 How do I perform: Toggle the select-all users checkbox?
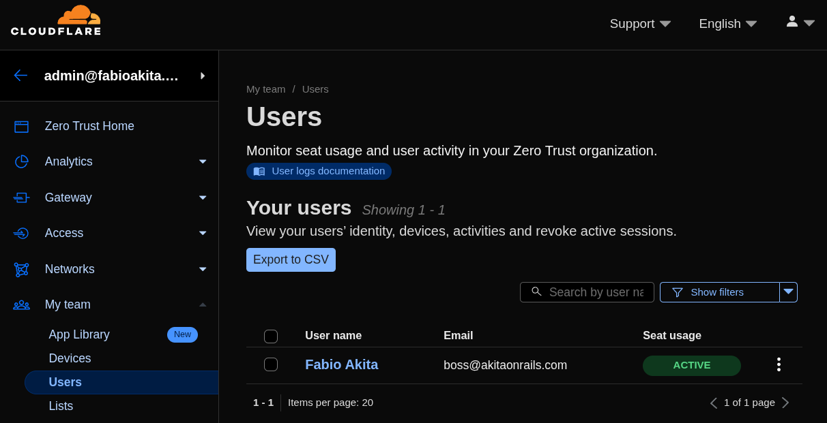(271, 336)
